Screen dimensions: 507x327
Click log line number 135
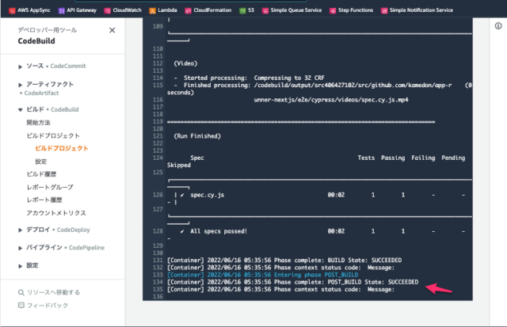[158, 289]
